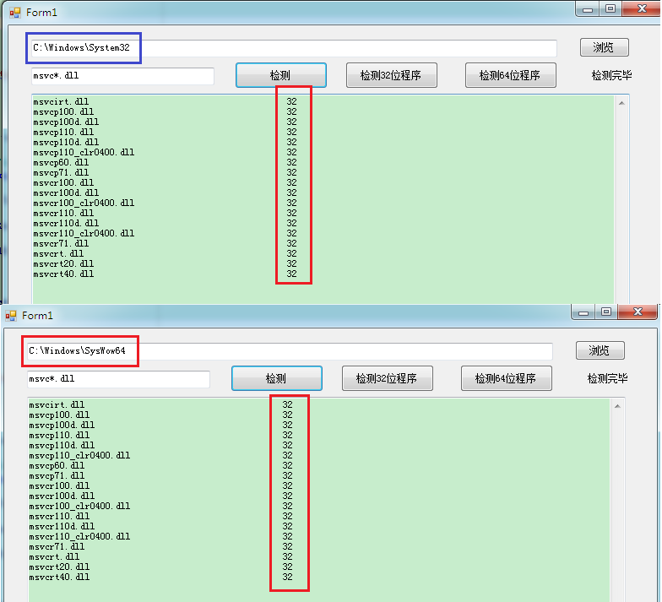This screenshot has width=662, height=602.
Task: Select msvcp110_clr0400.dll in the lower window list
Action: (x=79, y=456)
